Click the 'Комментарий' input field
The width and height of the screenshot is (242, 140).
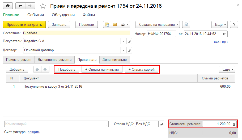click(54, 124)
